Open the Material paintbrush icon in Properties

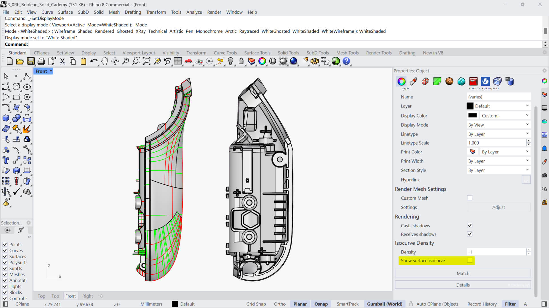point(413,81)
